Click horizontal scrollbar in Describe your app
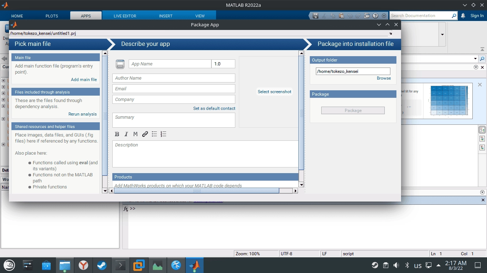The image size is (487, 273). coord(196,191)
